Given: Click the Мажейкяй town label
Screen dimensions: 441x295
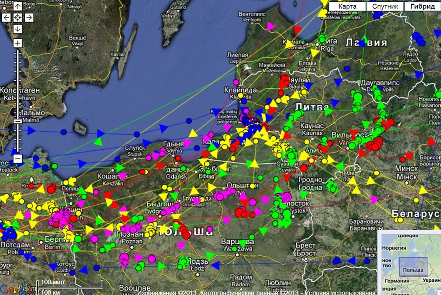Looking at the screenshot, I should [x=272, y=65].
